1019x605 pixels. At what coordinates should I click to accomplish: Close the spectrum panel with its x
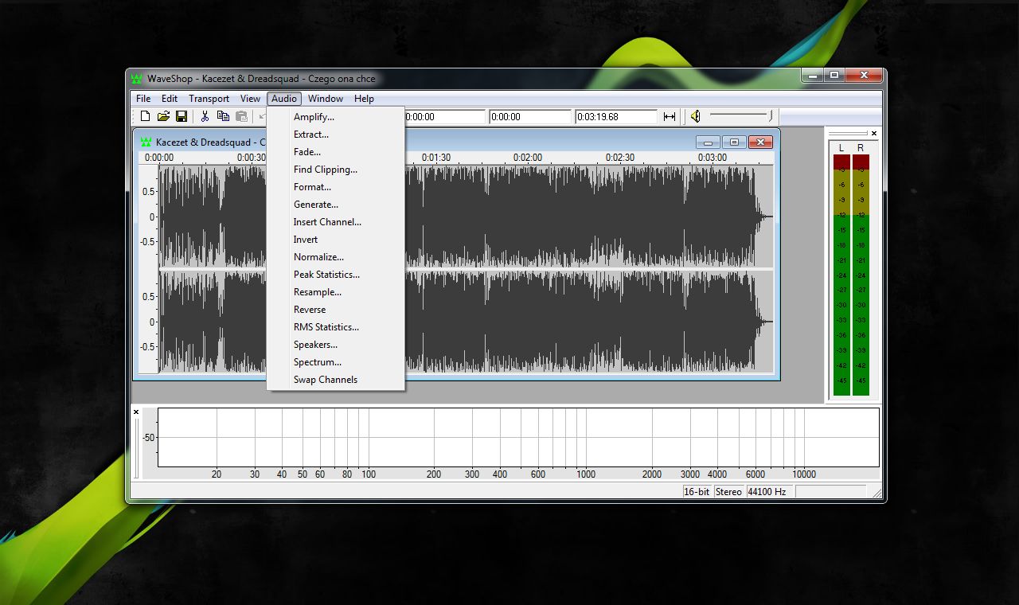[136, 412]
